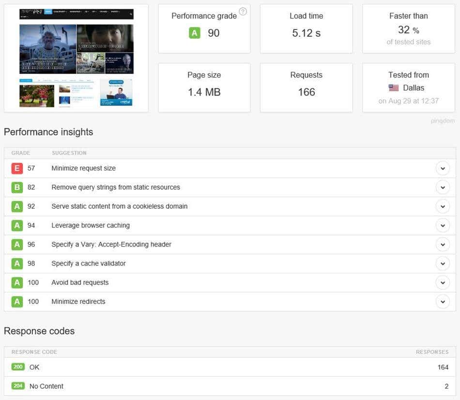460x400 pixels.
Task: Click the Specify a Vary: Accept-Encoding header text
Action: click(x=111, y=245)
